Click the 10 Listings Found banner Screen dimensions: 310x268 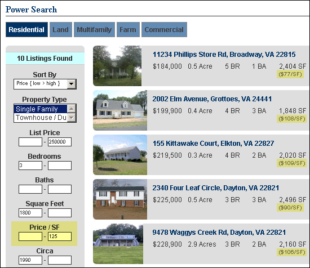coord(45,59)
